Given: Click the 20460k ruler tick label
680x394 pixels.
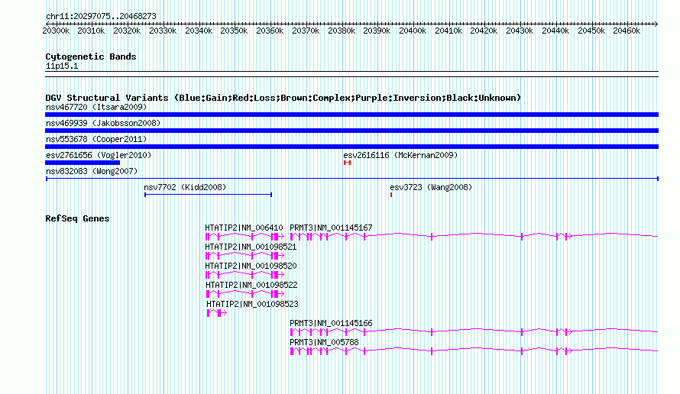Looking at the screenshot, I should coord(627,31).
